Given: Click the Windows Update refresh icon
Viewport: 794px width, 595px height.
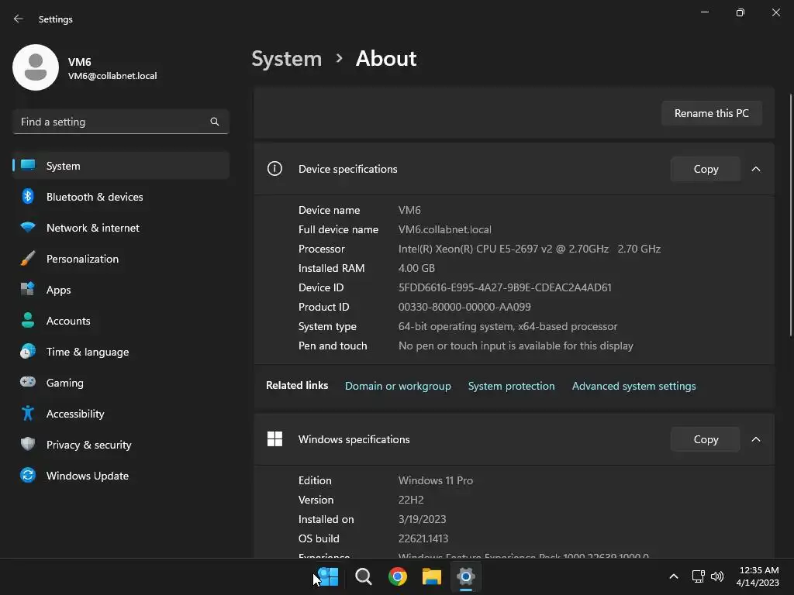Looking at the screenshot, I should (28, 475).
